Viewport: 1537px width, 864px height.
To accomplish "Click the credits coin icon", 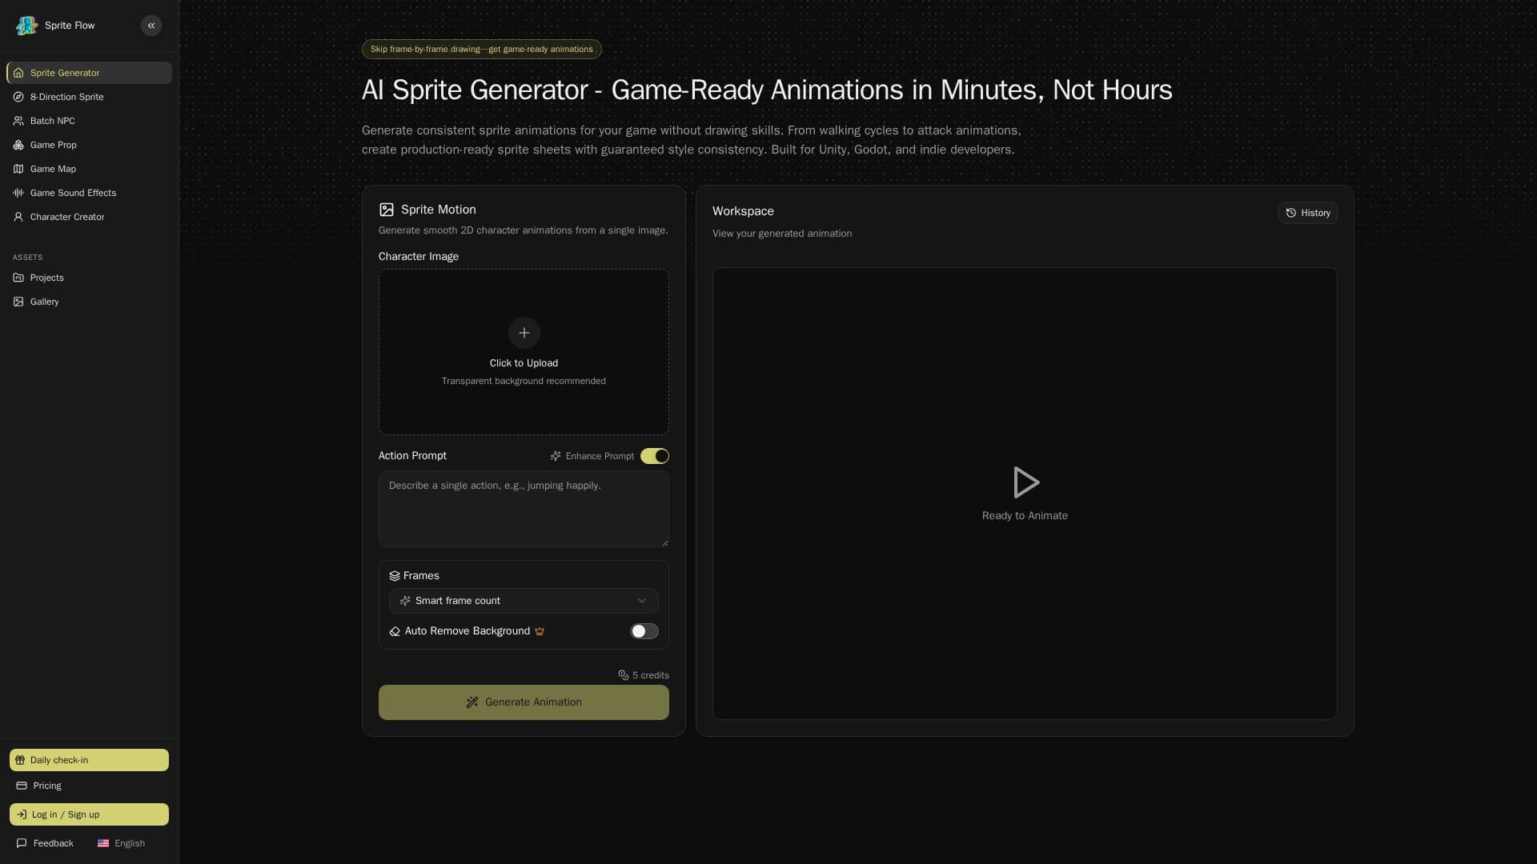I will coord(624,675).
